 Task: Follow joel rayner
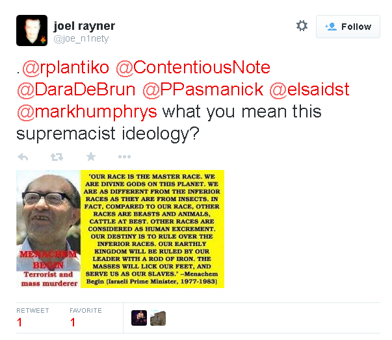(x=348, y=27)
